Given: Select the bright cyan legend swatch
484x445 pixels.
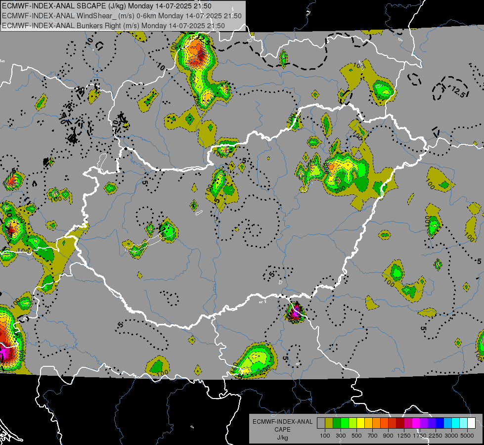Looking at the screenshot, I should pos(456,423).
